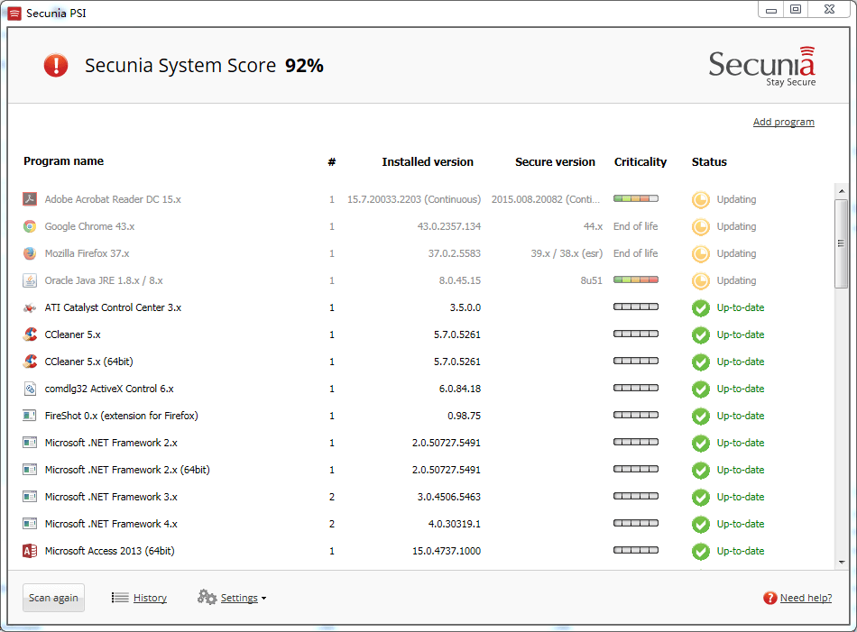
Task: Click the Need help? link
Action: point(806,598)
